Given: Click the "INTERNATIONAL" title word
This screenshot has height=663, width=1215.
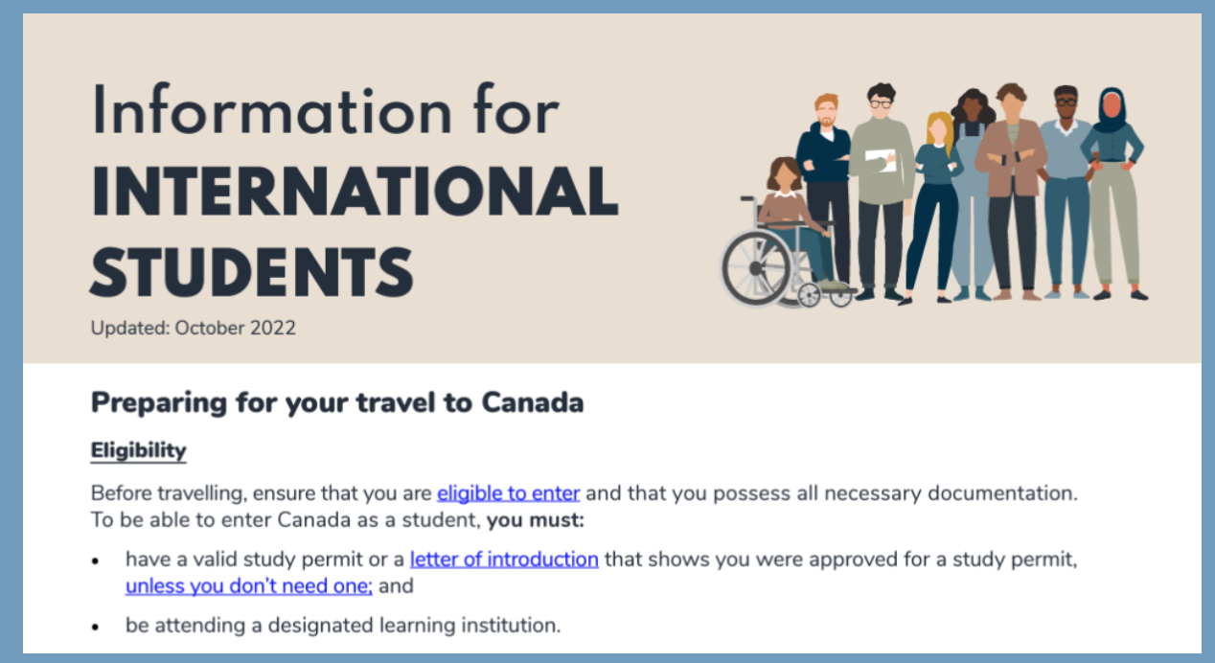Looking at the screenshot, I should (355, 191).
